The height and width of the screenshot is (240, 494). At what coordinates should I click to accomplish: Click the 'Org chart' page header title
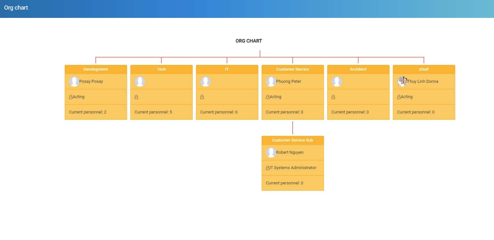(x=16, y=8)
